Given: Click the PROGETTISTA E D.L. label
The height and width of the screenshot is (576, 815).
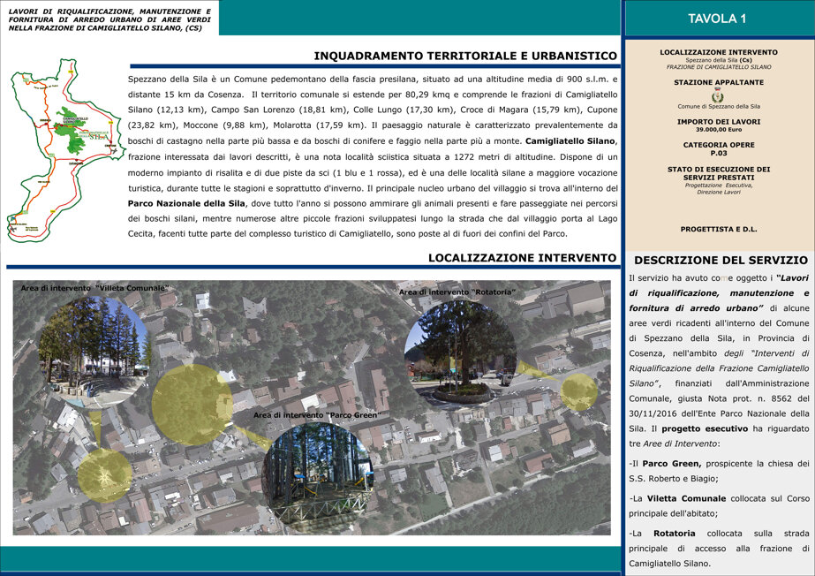Looking at the screenshot, I should pyautogui.click(x=719, y=229).
